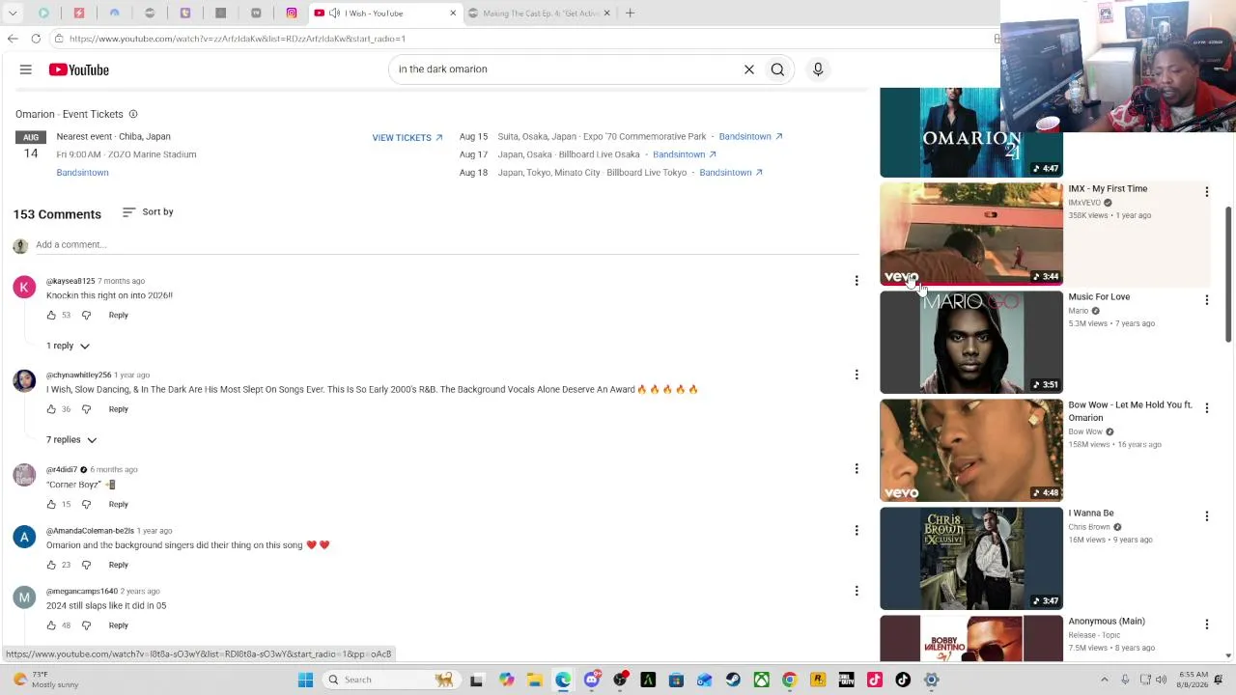Like the "Corner Boyz" comment
Screen dimensions: 1236x695
pos(51,504)
